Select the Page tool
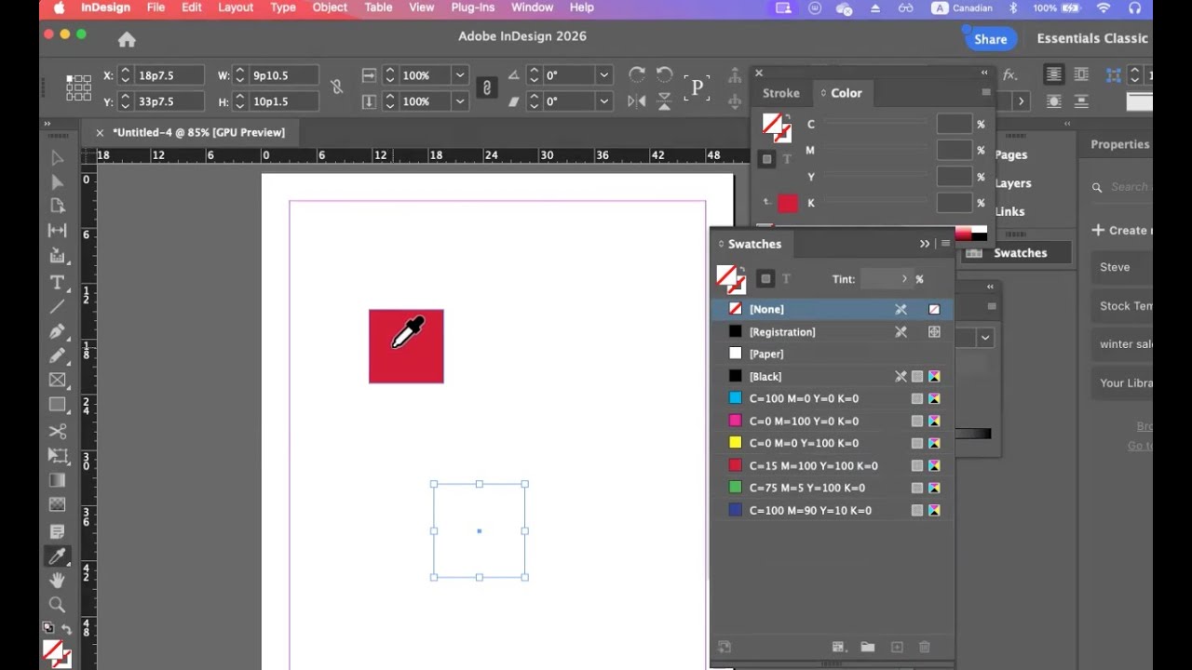The image size is (1192, 670). pos(58,206)
